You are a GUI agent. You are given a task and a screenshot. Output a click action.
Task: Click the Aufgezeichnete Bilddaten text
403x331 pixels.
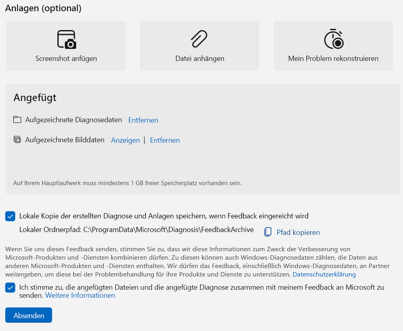tap(65, 140)
